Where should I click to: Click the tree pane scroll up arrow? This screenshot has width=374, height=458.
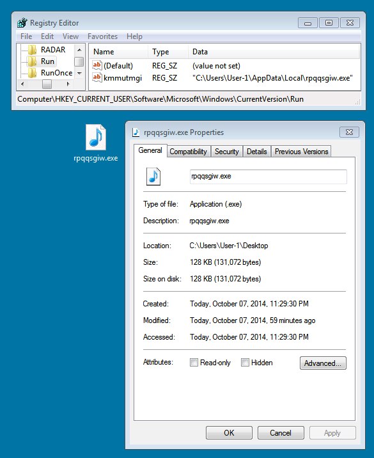(x=79, y=50)
